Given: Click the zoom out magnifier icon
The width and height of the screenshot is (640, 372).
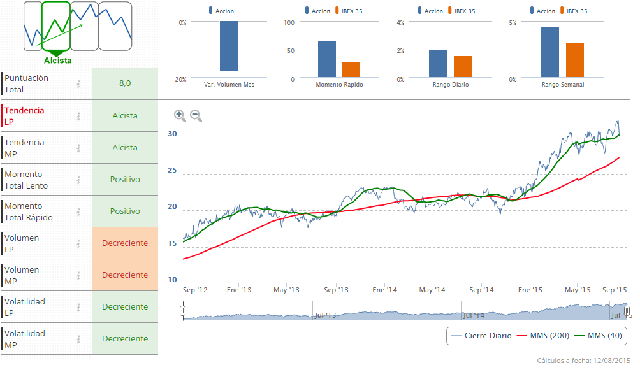Looking at the screenshot, I should (196, 115).
